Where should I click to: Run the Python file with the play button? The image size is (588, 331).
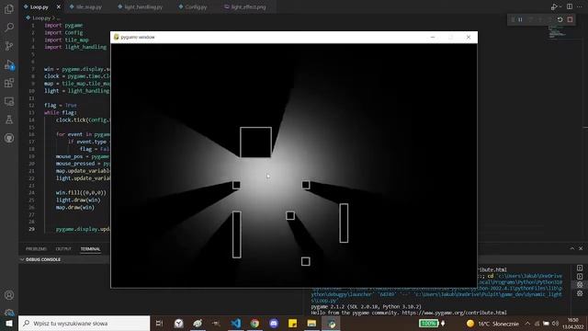pos(553,6)
